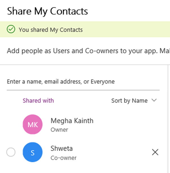Open the Sort by Name dropdown
170x173 pixels.
pyautogui.click(x=129, y=100)
